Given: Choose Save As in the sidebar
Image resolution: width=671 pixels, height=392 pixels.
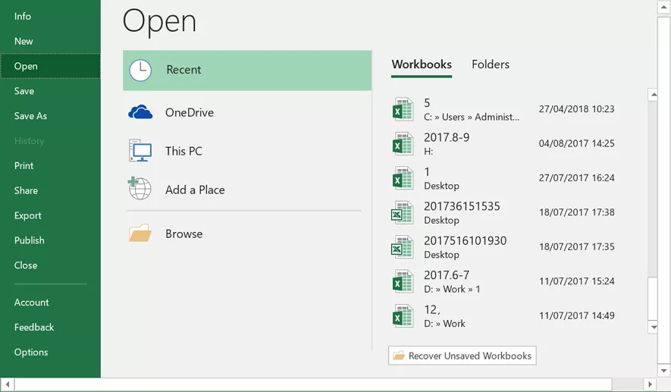Looking at the screenshot, I should [30, 116].
